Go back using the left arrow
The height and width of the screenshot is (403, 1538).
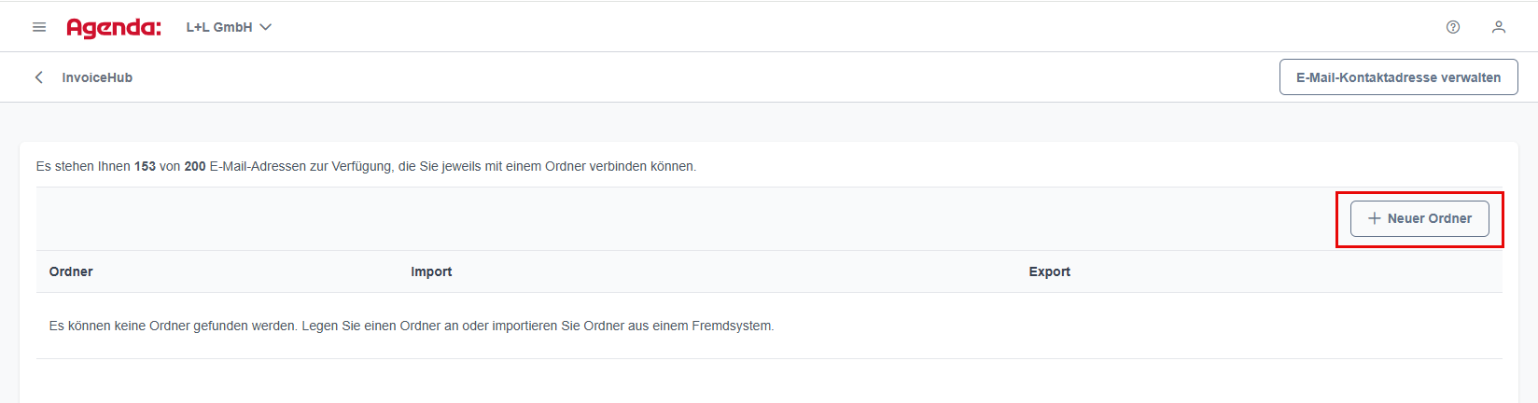coord(39,77)
